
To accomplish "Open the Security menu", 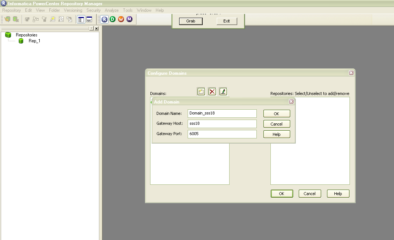I will [93, 10].
